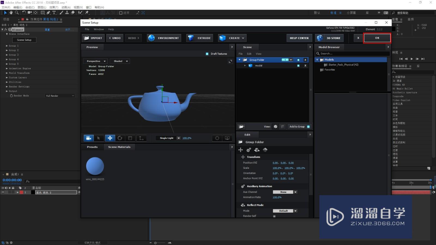This screenshot has width=436, height=245.
Task: Select the Eraser tool in After Effects toolbar
Action: pyautogui.click(x=73, y=13)
